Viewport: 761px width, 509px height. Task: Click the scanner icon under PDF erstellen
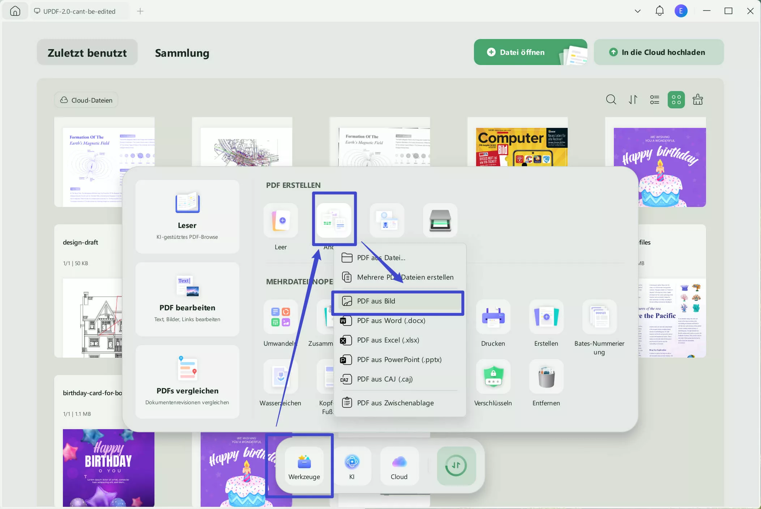(x=440, y=220)
